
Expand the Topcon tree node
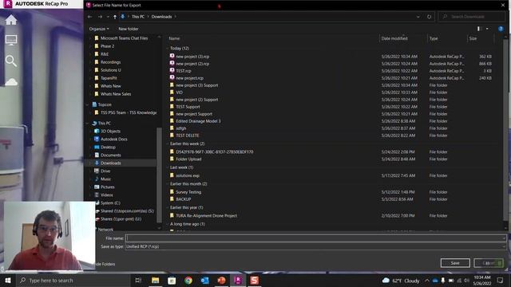point(87,104)
